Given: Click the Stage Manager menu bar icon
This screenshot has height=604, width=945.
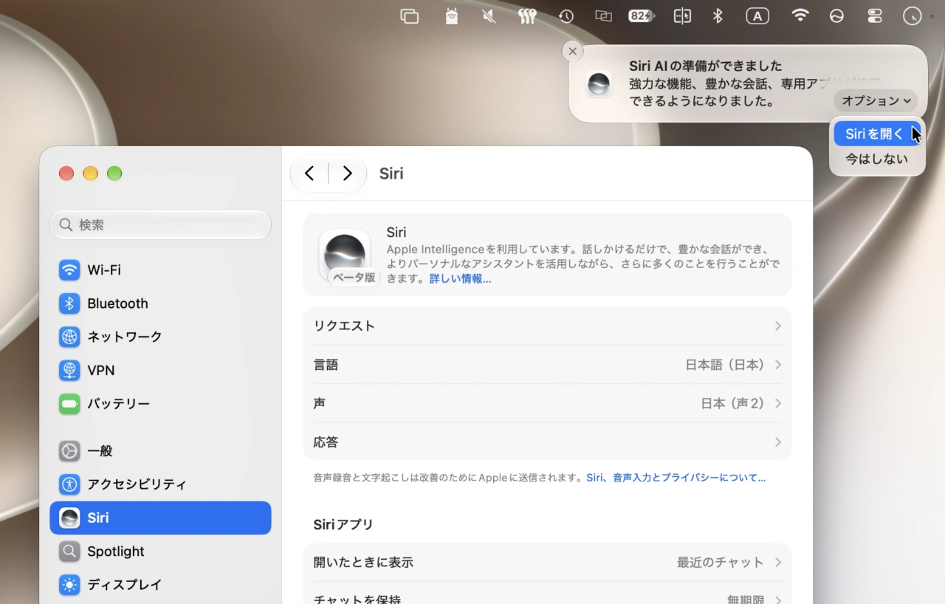Looking at the screenshot, I should point(410,16).
